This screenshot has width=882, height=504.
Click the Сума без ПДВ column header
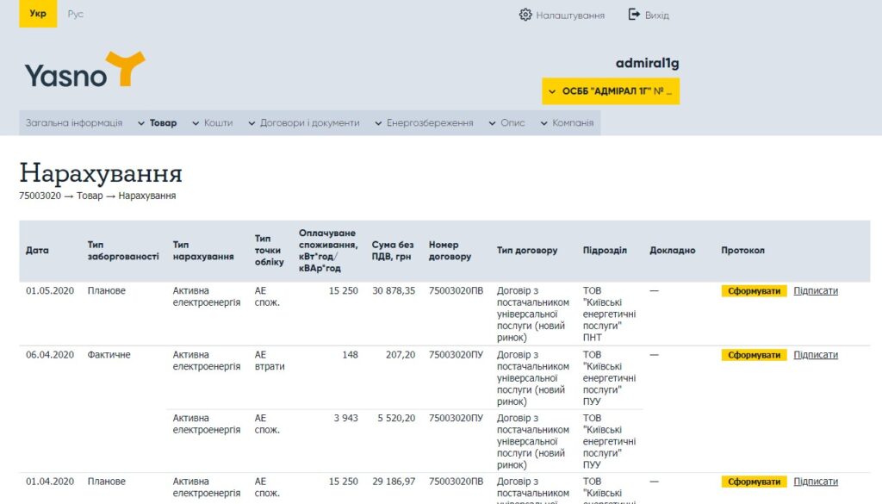[393, 251]
